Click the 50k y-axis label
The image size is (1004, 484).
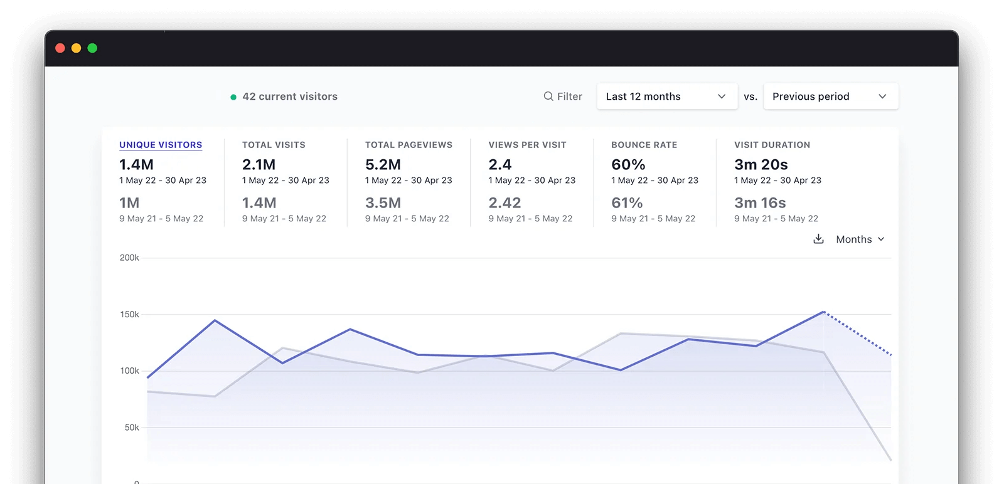(x=132, y=427)
